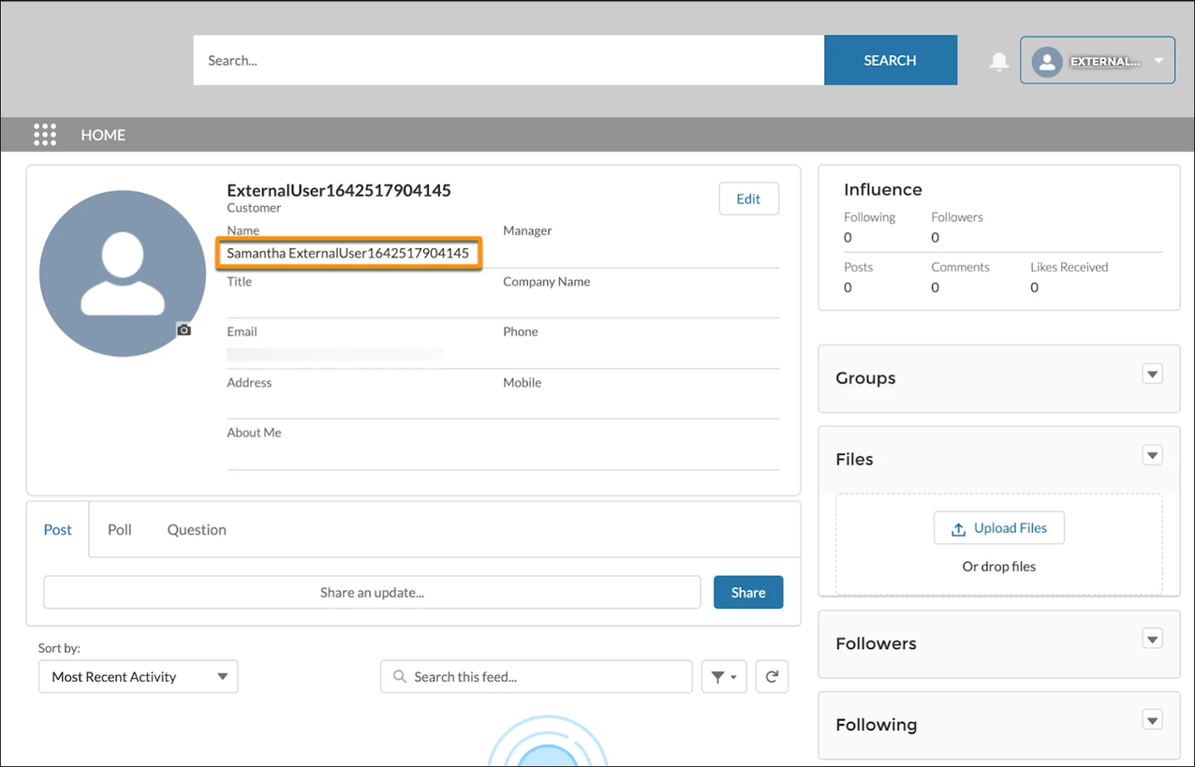Click the Company Name field label
1195x767 pixels.
[547, 281]
